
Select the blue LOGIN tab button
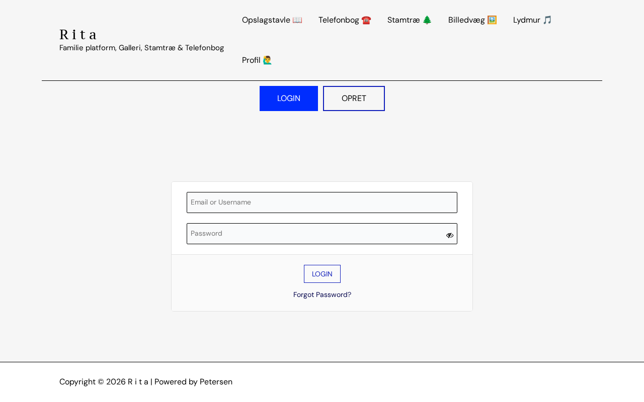289,98
